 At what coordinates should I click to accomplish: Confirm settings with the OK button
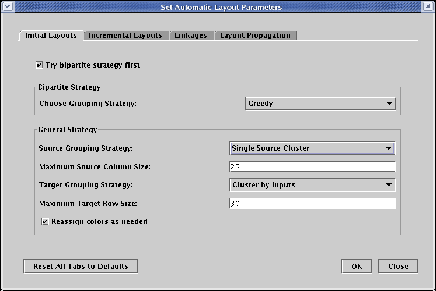pyautogui.click(x=357, y=266)
